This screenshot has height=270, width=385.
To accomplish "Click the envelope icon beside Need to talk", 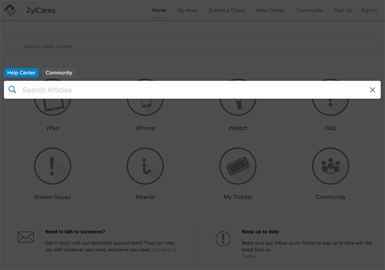I will click(x=26, y=237).
